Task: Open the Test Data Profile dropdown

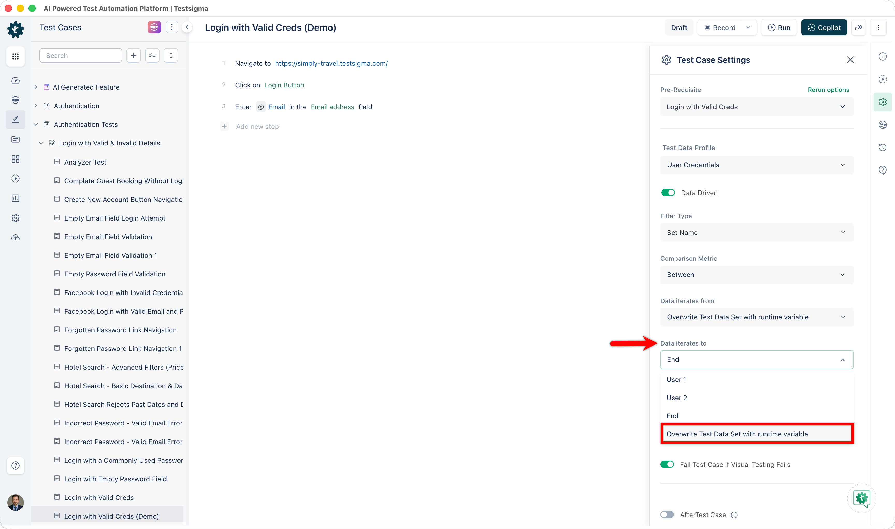Action: click(x=757, y=165)
